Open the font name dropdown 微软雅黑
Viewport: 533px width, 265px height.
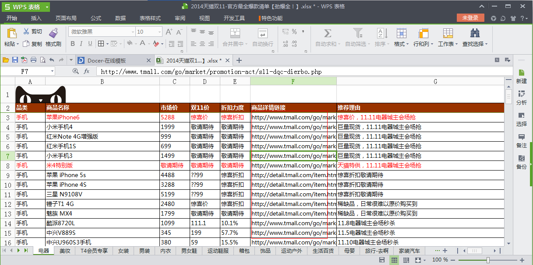coord(133,32)
